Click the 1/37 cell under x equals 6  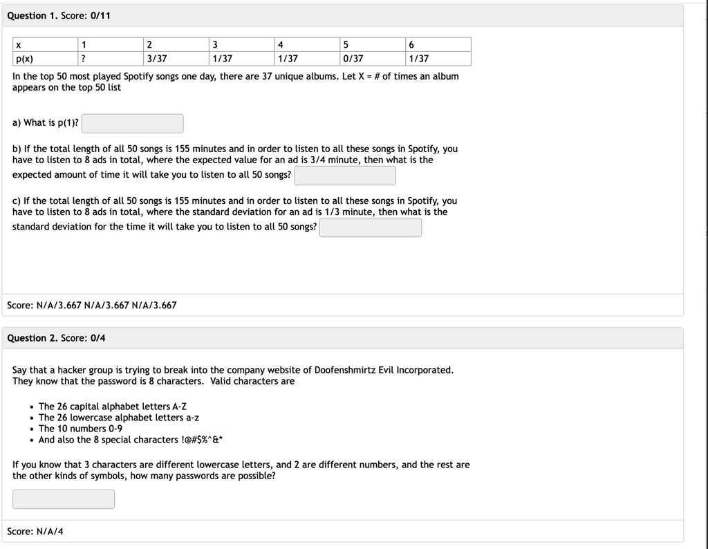438,59
